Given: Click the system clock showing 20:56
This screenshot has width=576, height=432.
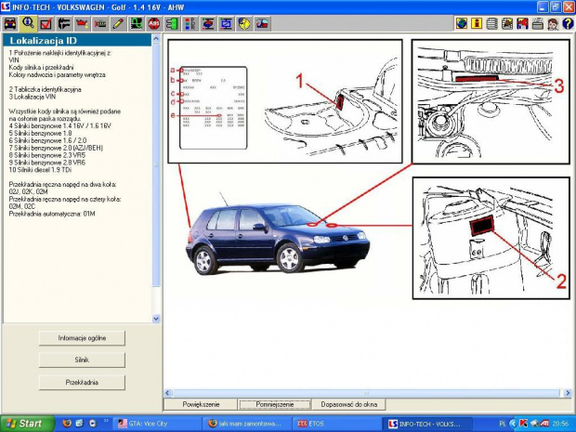Looking at the screenshot, I should [560, 424].
